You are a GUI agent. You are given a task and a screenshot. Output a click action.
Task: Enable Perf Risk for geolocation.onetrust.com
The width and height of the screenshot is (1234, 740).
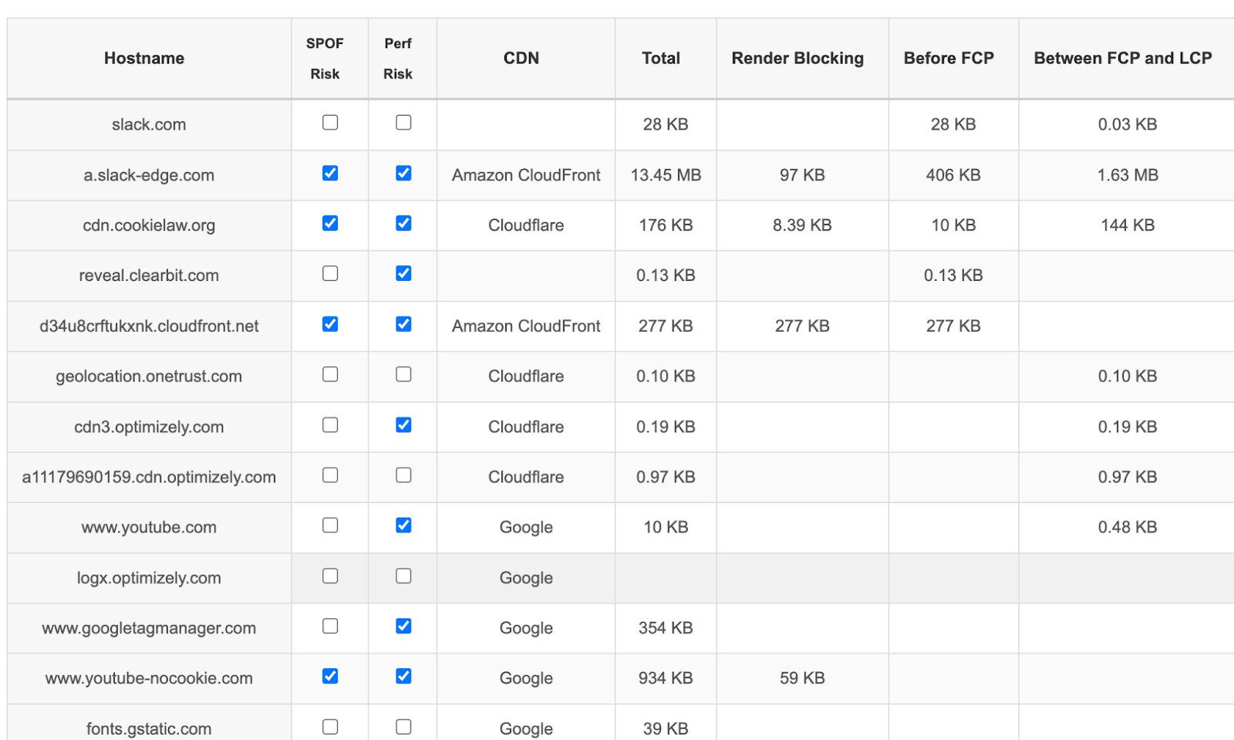click(x=403, y=375)
